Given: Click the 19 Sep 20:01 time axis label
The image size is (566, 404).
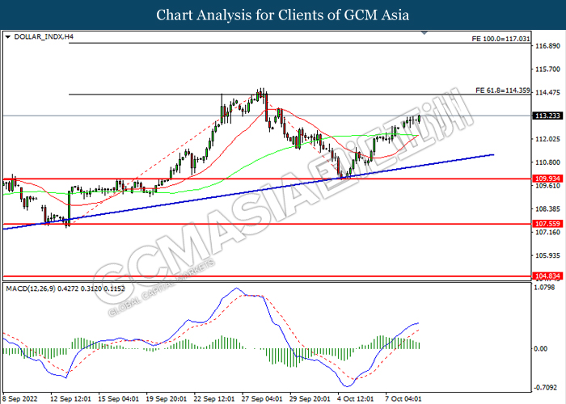Looking at the screenshot, I should click(167, 399).
